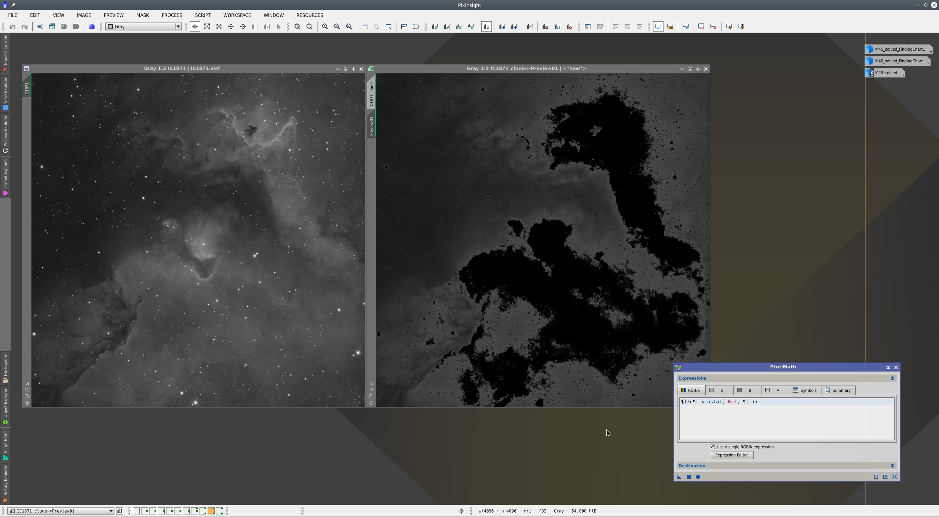Viewport: 939px width, 517px height.
Task: Open the WORKSPACE menu
Action: coord(237,15)
